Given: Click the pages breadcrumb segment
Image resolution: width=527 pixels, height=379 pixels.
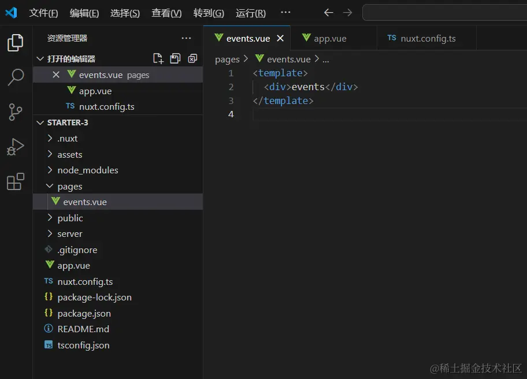Looking at the screenshot, I should pyautogui.click(x=227, y=60).
